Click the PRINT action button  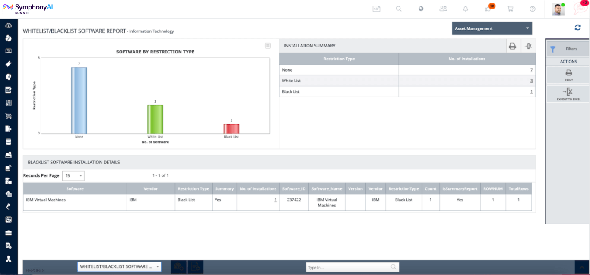coord(568,75)
